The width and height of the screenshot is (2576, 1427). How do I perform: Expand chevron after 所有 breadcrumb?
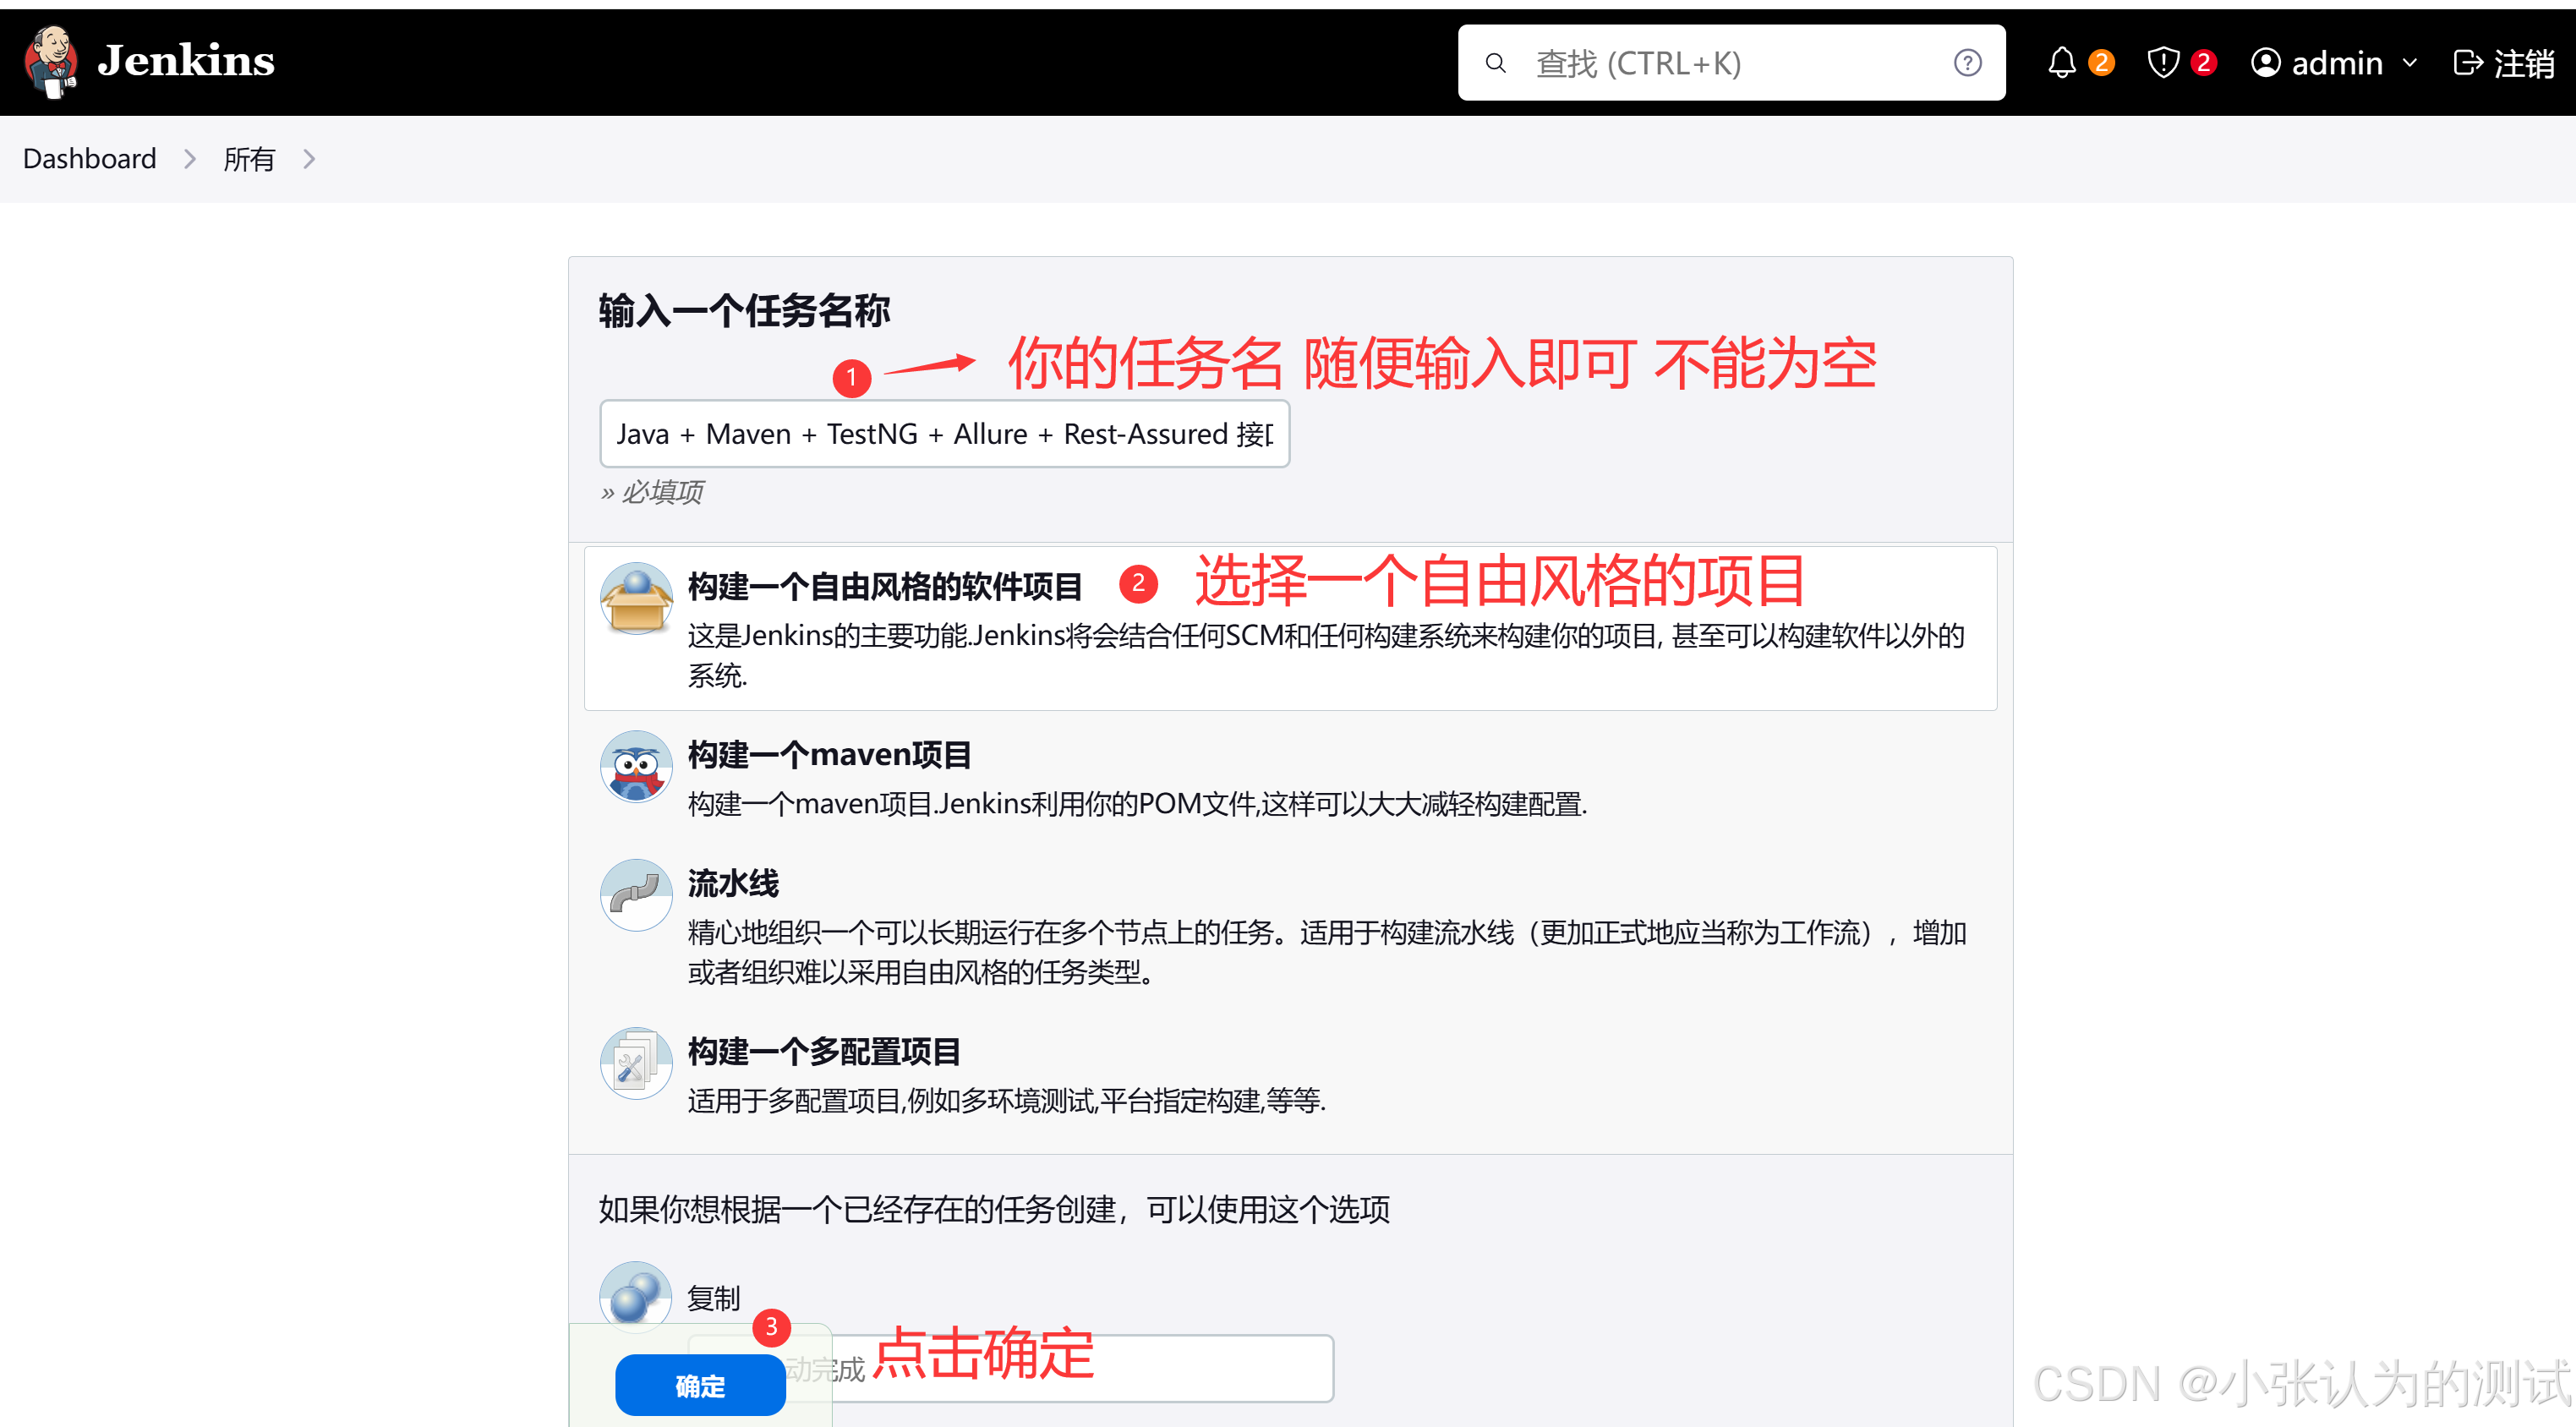[309, 159]
